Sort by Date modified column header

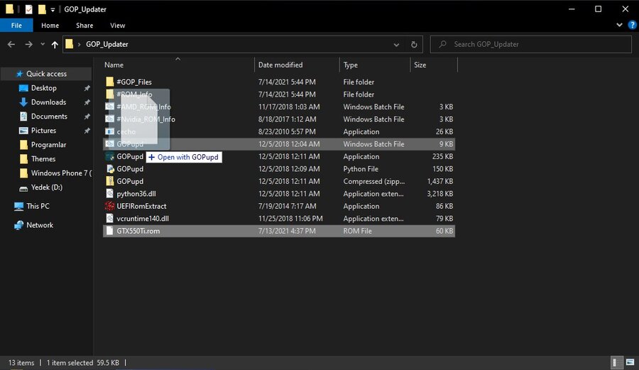(x=280, y=65)
